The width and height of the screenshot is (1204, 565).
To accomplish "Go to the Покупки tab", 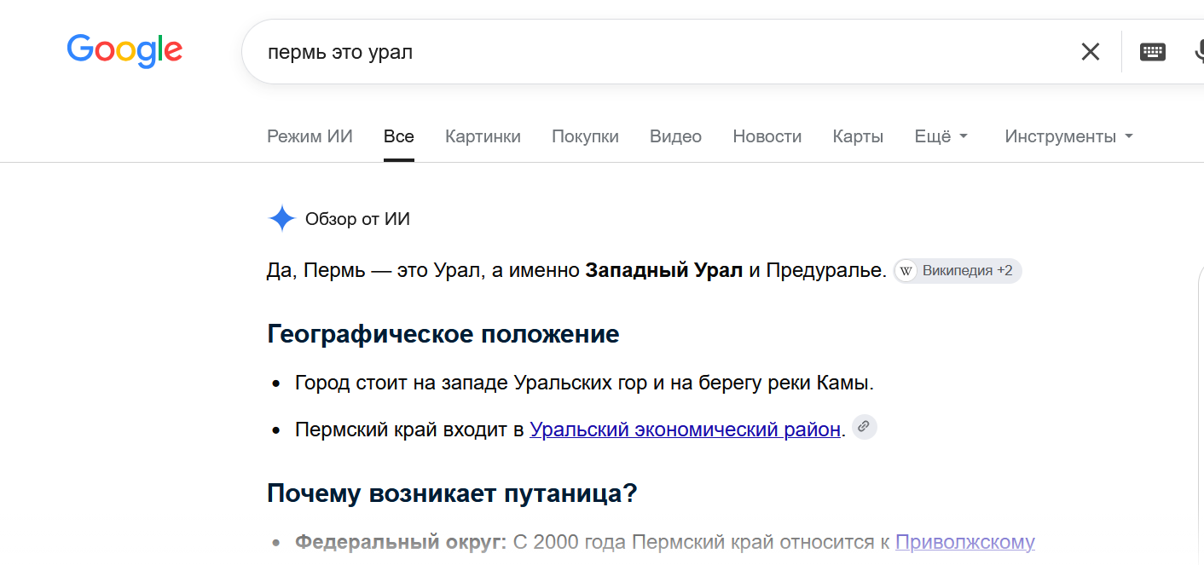I will point(585,136).
